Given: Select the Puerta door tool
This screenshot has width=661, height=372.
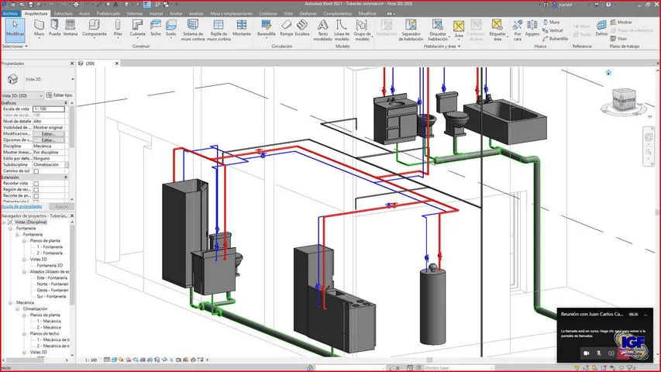Looking at the screenshot, I should [55, 28].
